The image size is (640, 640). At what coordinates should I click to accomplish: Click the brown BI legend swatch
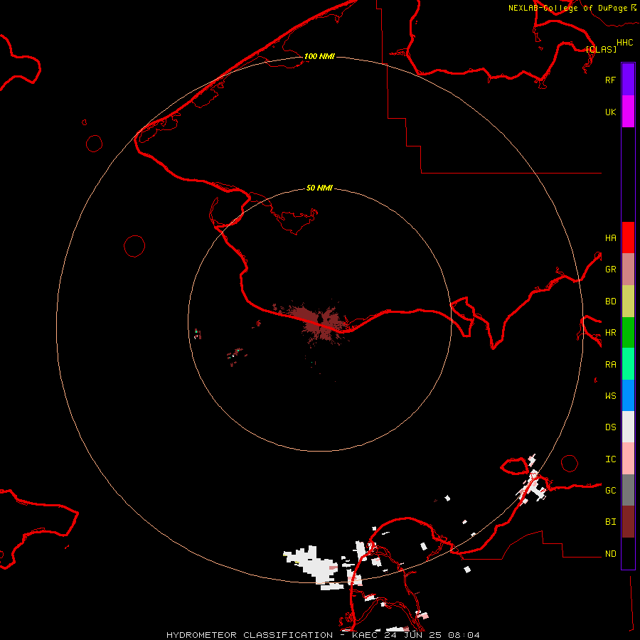[x=628, y=522]
